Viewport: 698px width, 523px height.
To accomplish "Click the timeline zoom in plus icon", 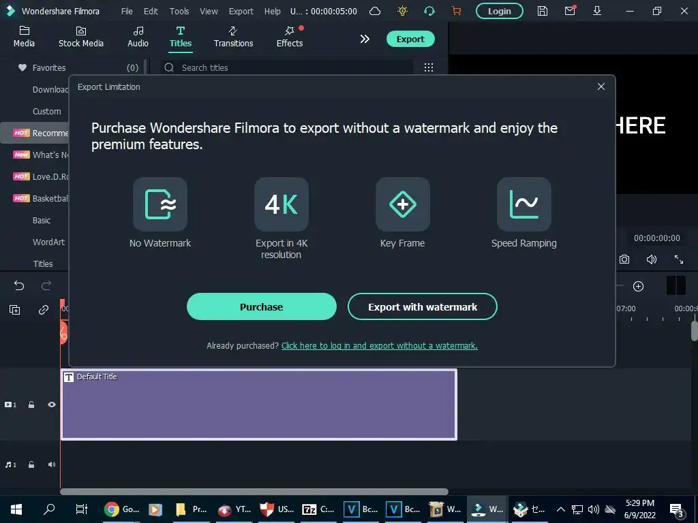I will tap(638, 287).
